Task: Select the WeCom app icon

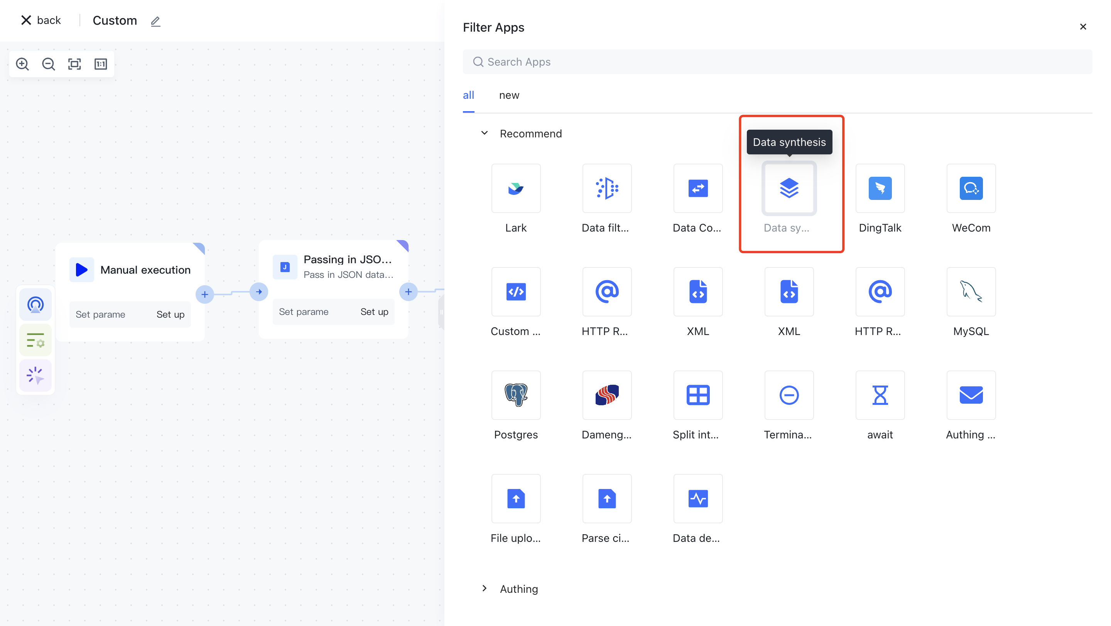Action: point(971,189)
